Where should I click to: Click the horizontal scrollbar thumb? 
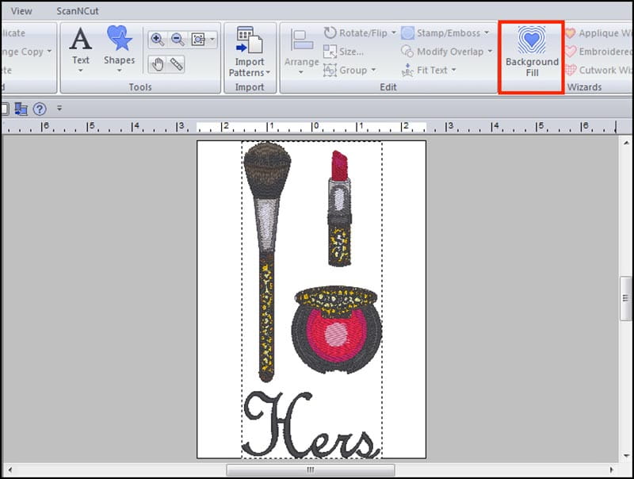310,469
